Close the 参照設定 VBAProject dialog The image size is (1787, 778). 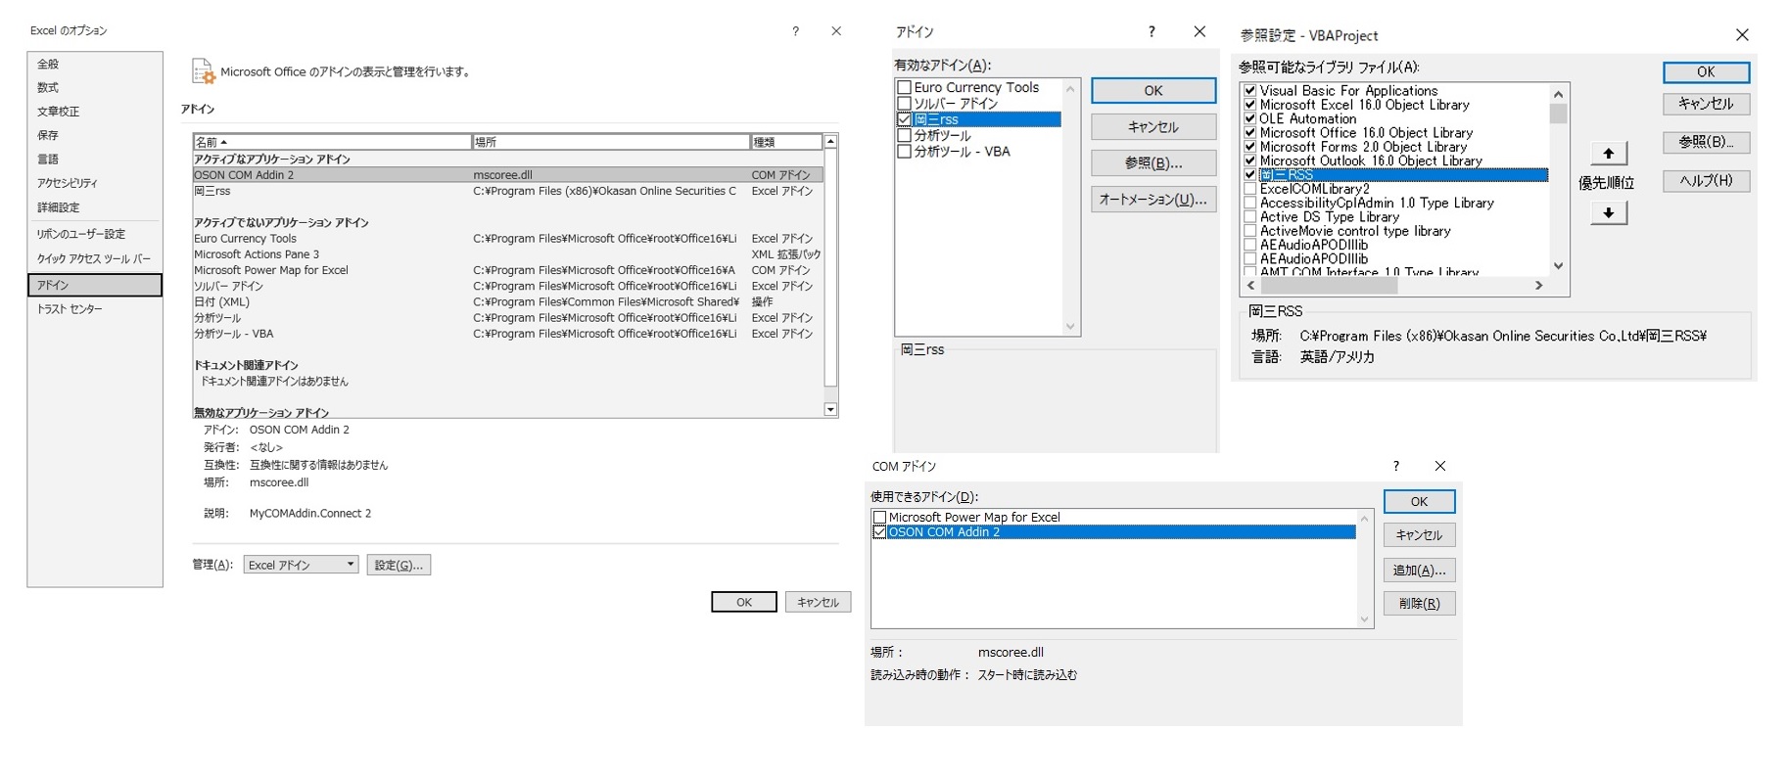coord(1741,35)
